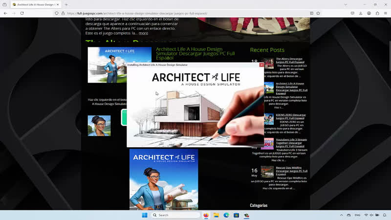Viewport: 391px width, 220px height.
Task: Close the Installing Architect Life installer window
Action: [x=261, y=65]
